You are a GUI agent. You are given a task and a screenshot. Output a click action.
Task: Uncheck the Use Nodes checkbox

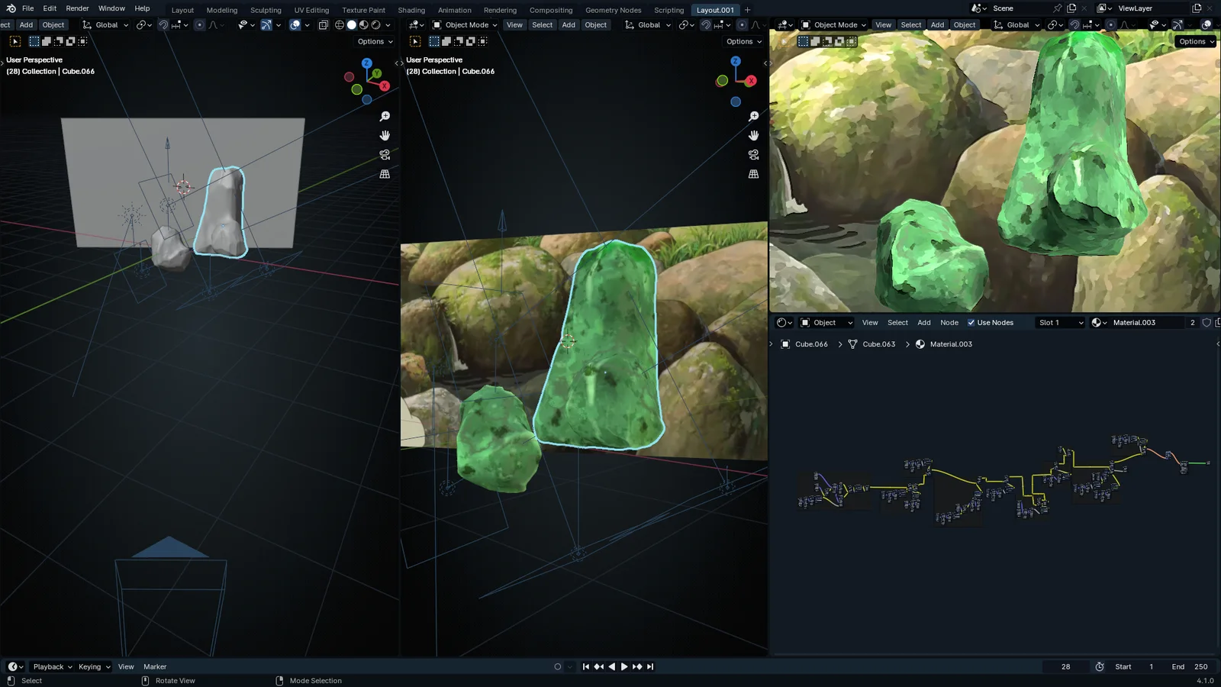(971, 322)
